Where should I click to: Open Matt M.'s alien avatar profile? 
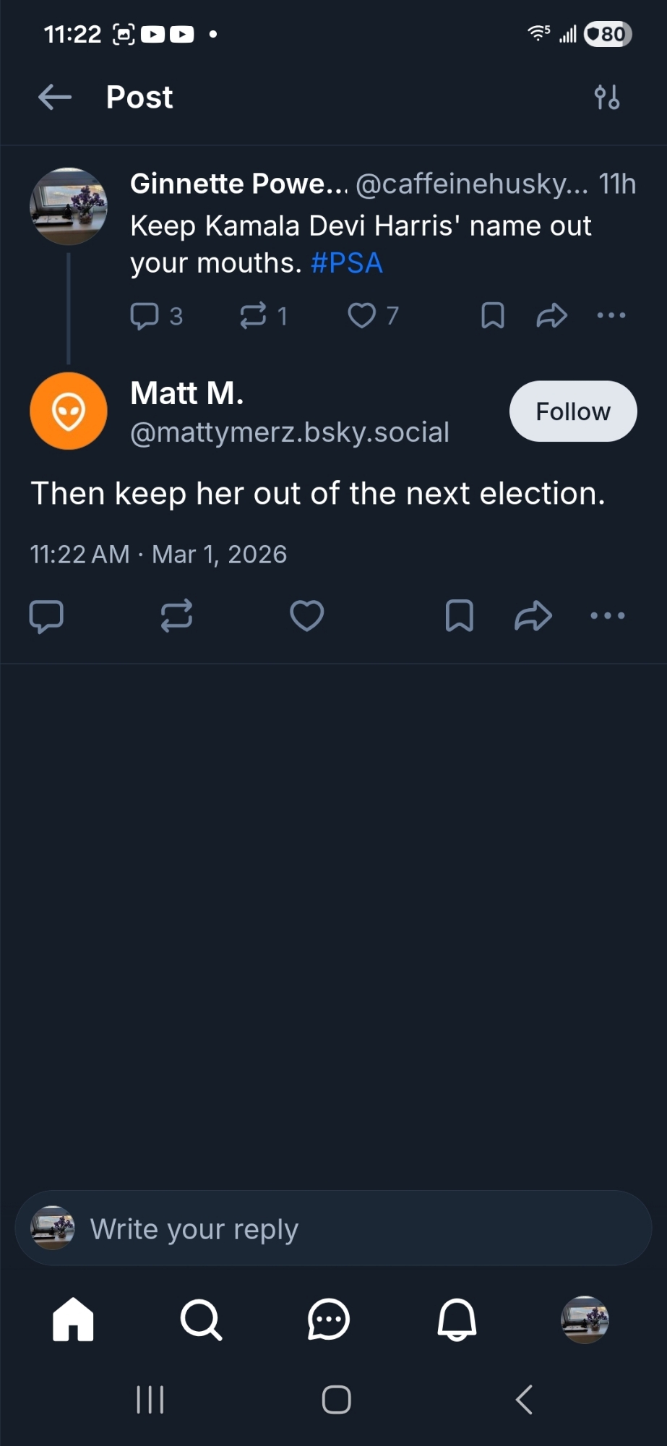pos(69,411)
